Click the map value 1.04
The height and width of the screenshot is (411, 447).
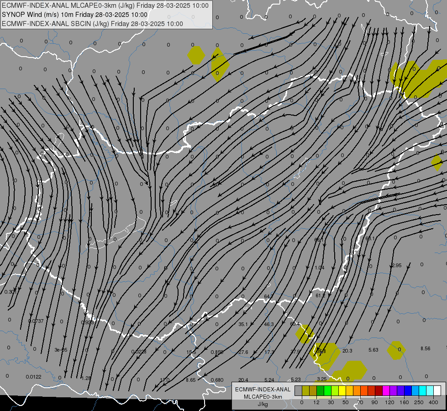click(320, 268)
